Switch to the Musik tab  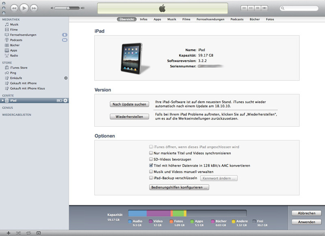tap(171, 19)
